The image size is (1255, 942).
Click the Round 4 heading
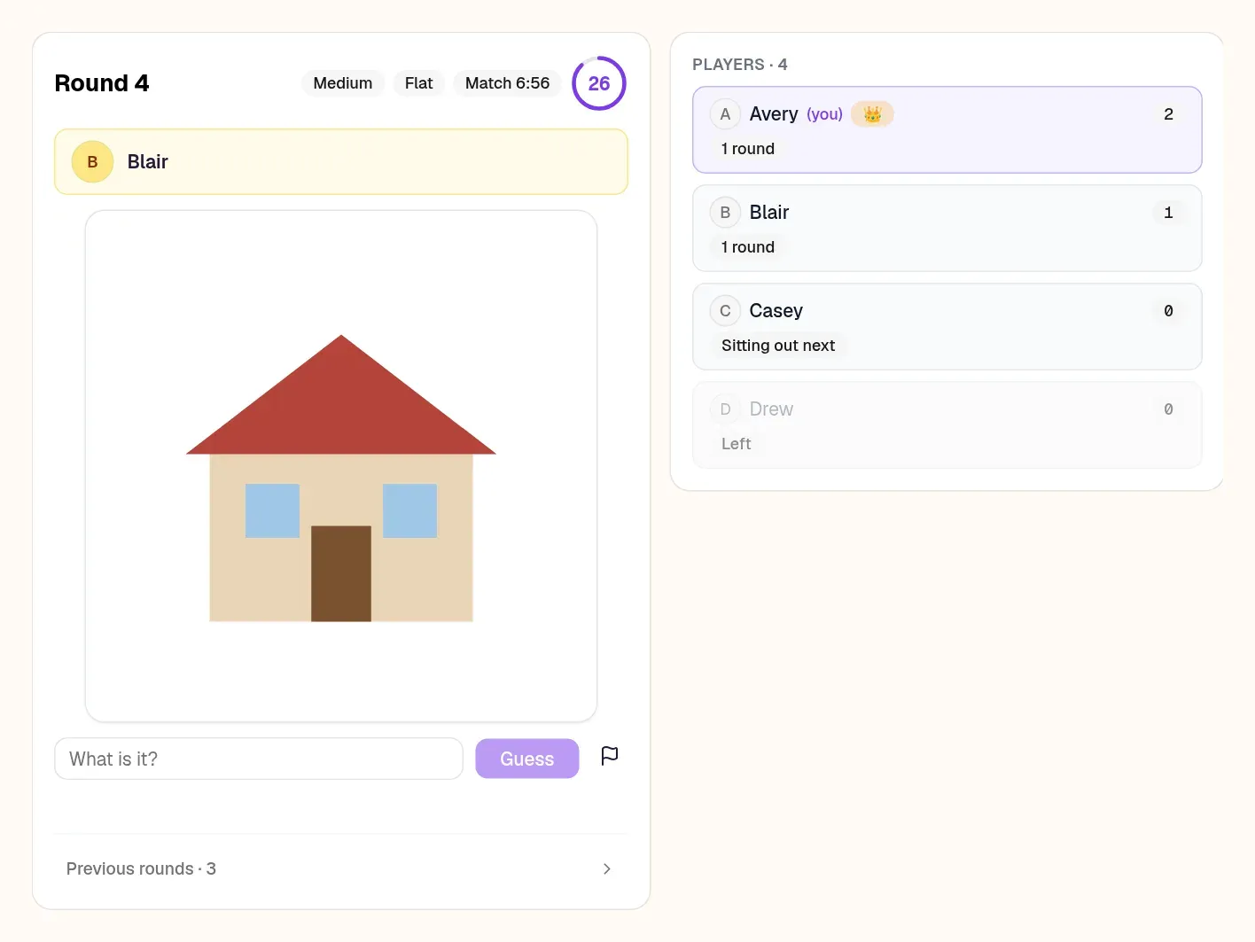pos(102,83)
